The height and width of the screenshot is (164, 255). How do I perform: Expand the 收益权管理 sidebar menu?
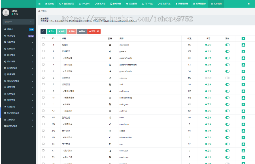[x=18, y=126]
